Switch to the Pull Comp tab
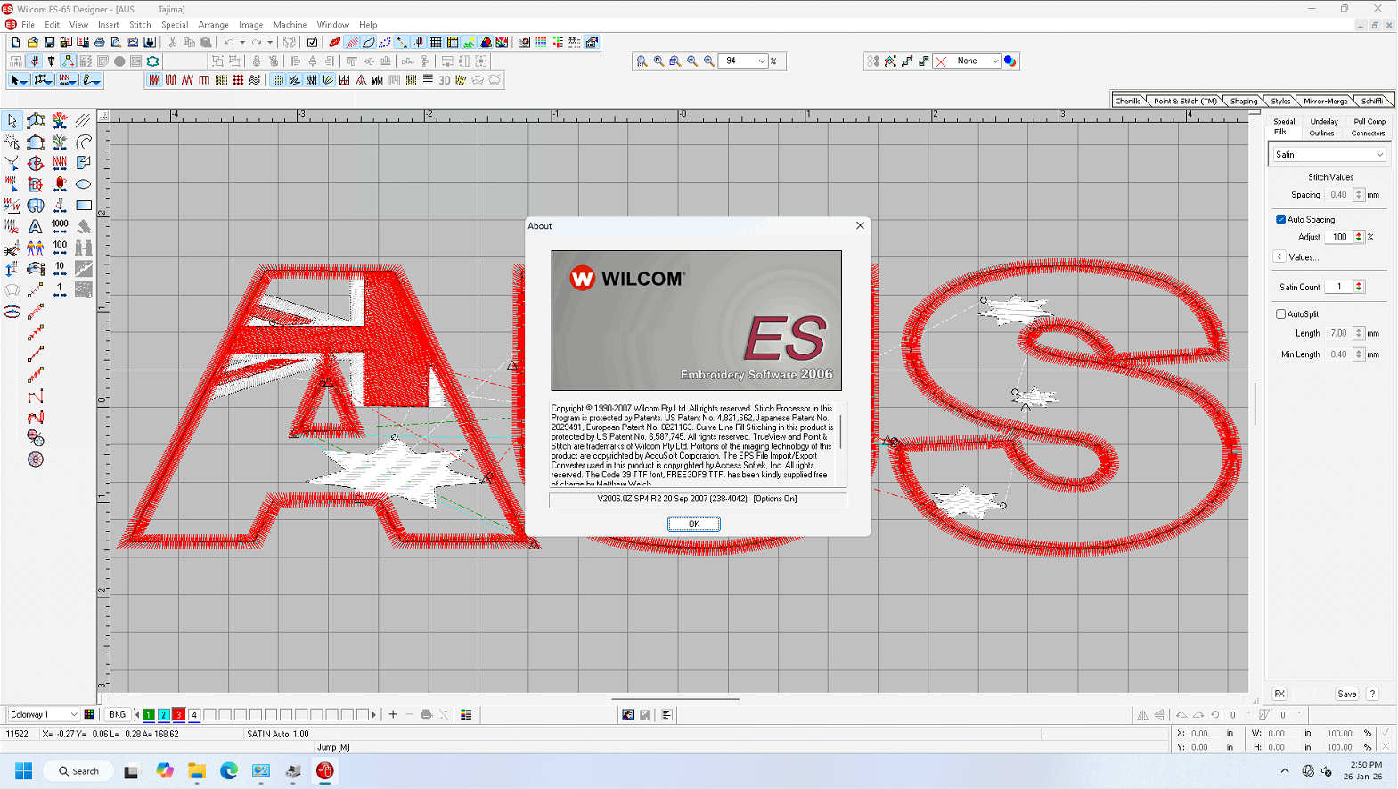 (x=1369, y=121)
